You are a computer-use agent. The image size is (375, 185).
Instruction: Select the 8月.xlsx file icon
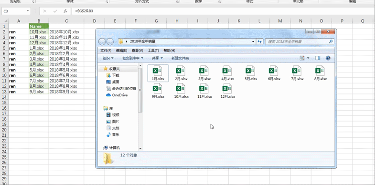coord(320,71)
